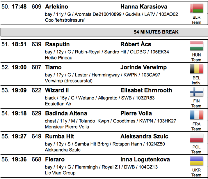
Task: Click the Ukraine flag icon
Action: coord(196,161)
